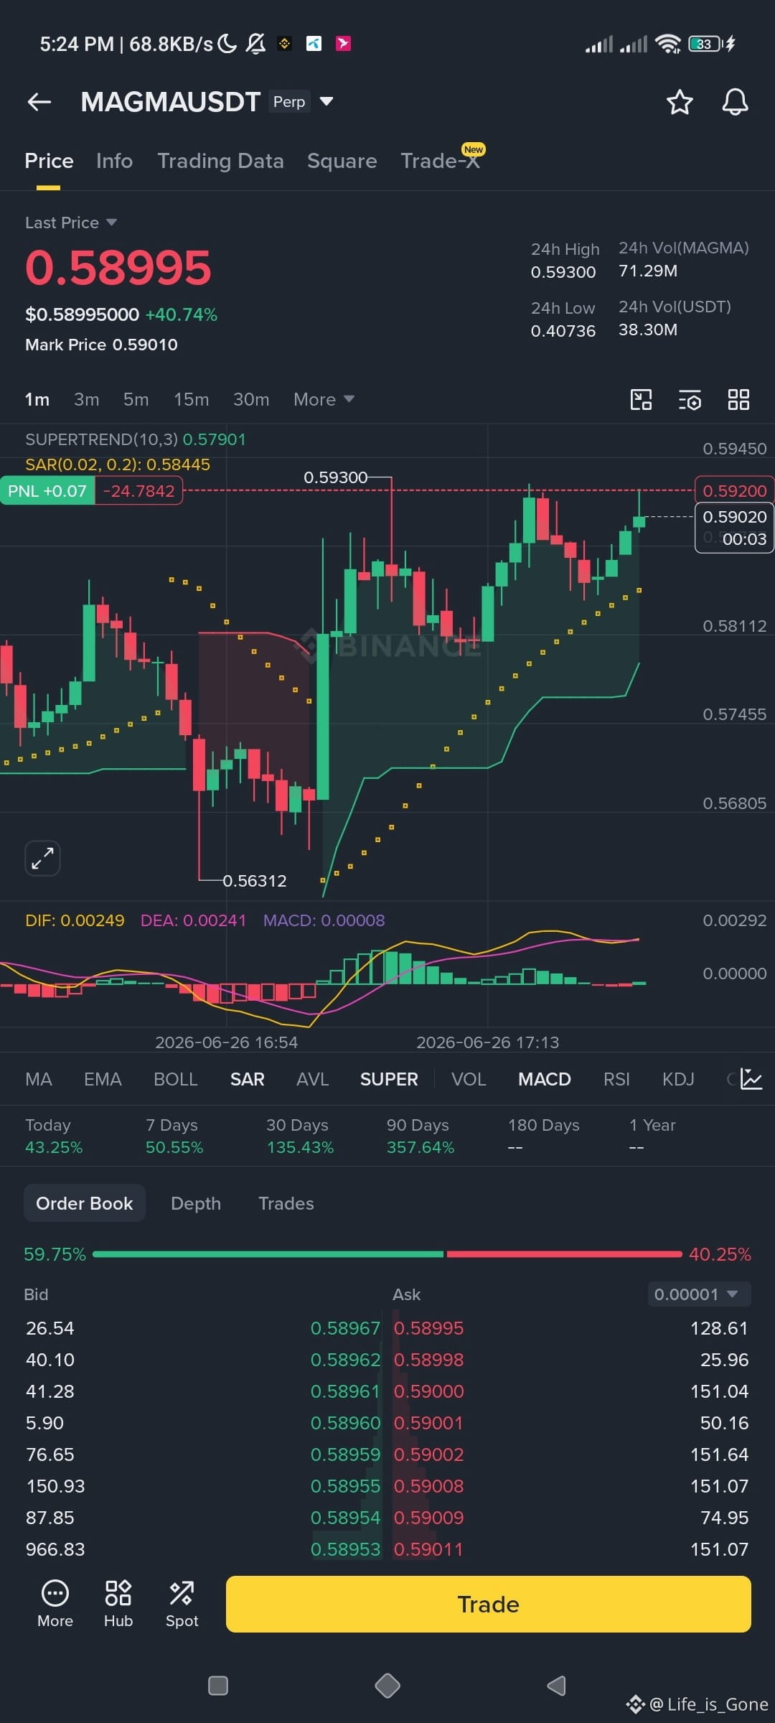The width and height of the screenshot is (775, 1723).
Task: Tap PNL +0.07 position marker
Action: coord(47,491)
